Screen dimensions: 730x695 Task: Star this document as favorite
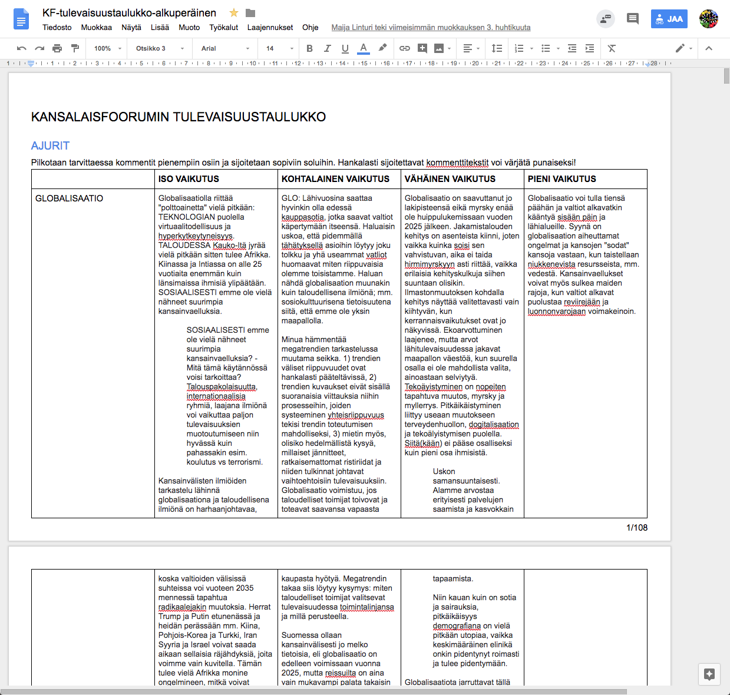point(234,13)
